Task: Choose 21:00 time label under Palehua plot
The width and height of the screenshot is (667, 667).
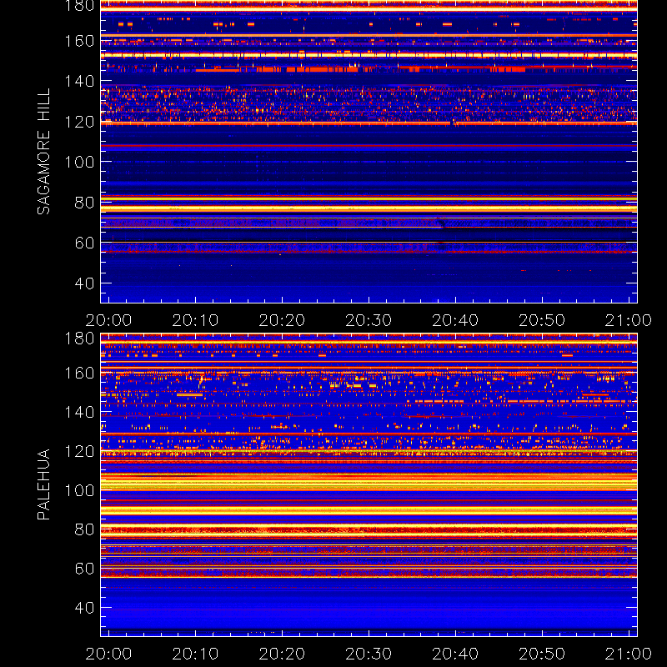Action: tap(629, 654)
